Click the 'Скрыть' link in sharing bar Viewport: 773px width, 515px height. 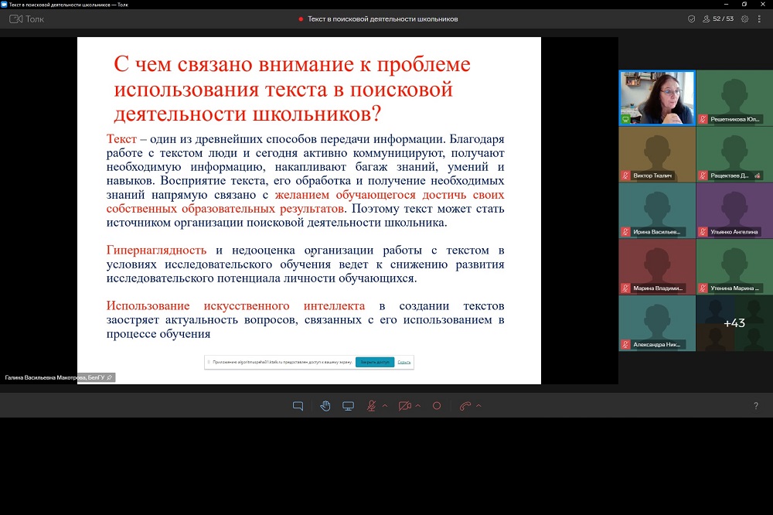404,362
